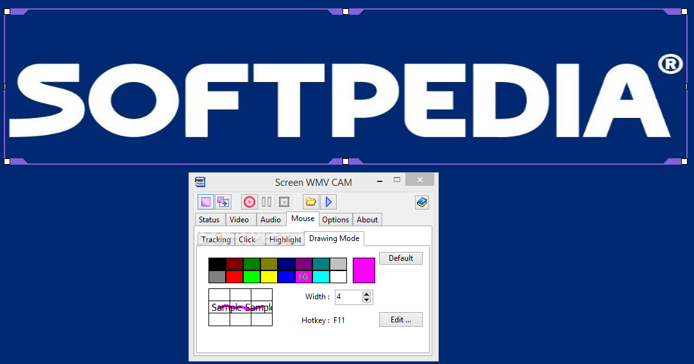
Task: Increase Width with the up spinner arrow
Action: point(366,294)
